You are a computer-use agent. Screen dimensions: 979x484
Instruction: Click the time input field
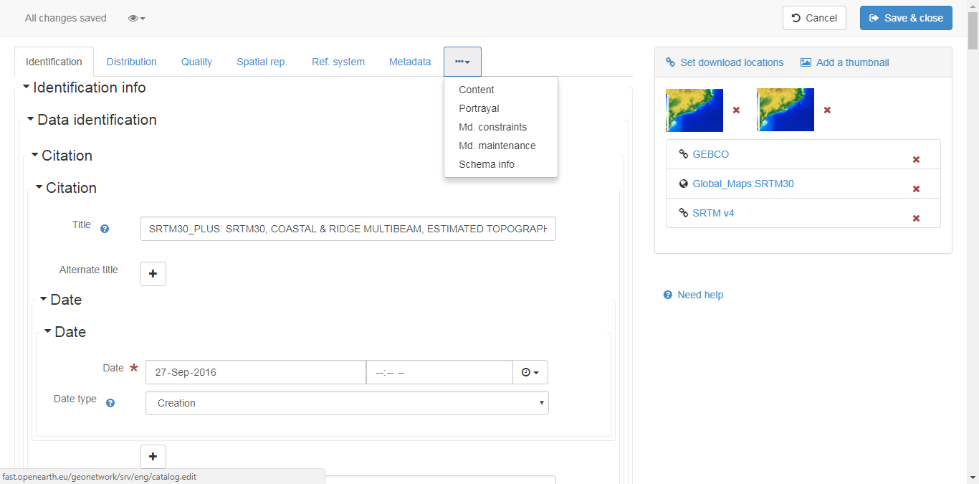pyautogui.click(x=439, y=372)
